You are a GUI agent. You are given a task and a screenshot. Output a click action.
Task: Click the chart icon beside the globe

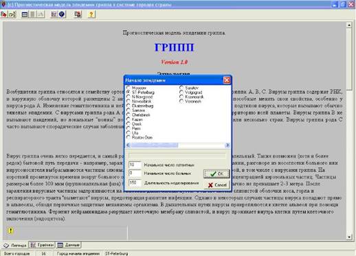point(54,14)
